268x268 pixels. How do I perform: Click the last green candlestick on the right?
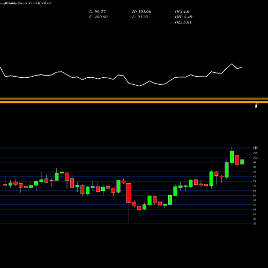click(242, 162)
